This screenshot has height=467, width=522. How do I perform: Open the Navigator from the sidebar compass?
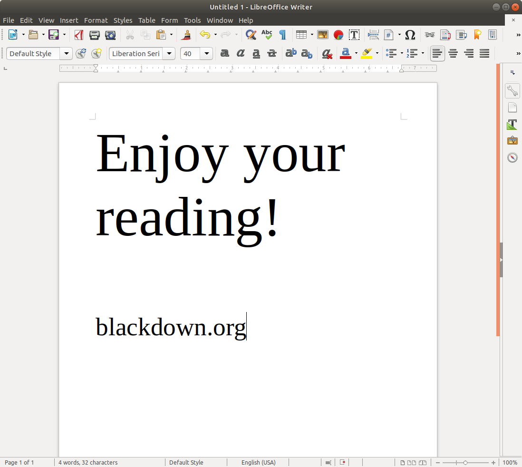tap(512, 157)
